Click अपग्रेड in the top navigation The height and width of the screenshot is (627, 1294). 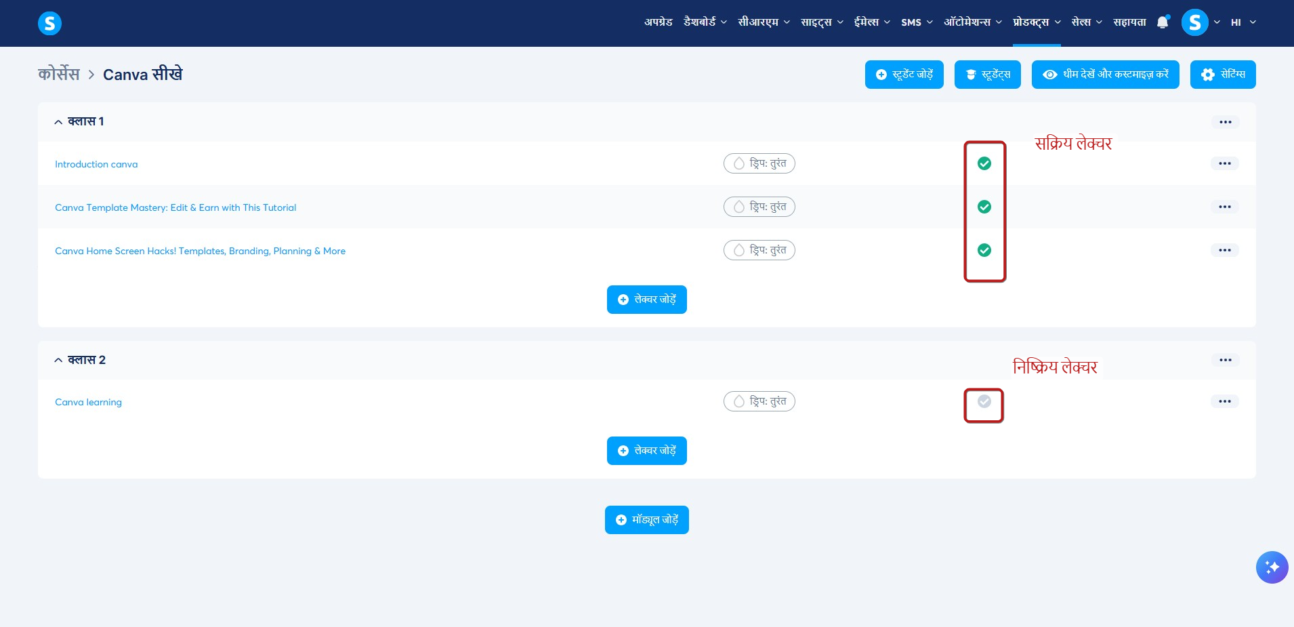click(658, 22)
